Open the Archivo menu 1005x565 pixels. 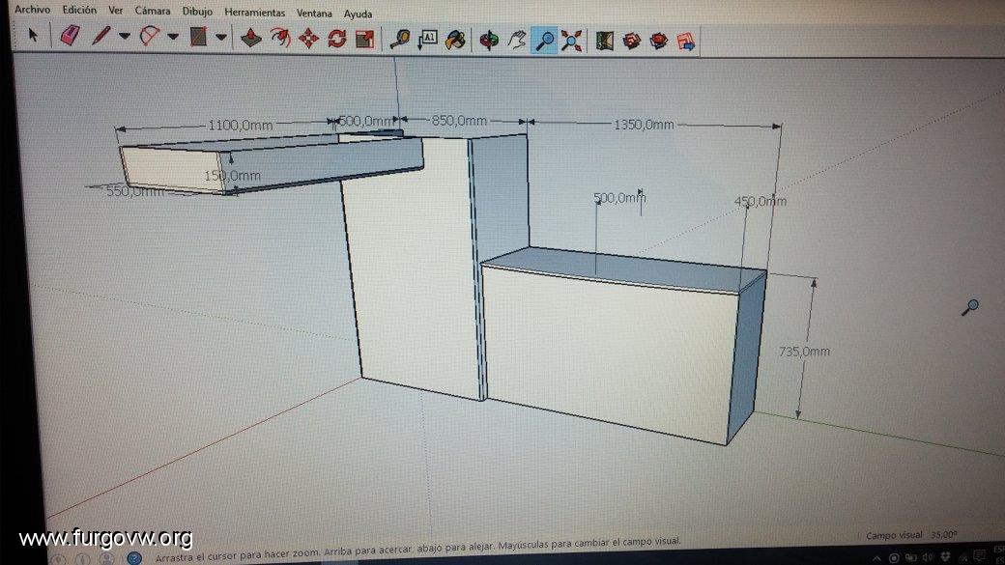point(32,10)
